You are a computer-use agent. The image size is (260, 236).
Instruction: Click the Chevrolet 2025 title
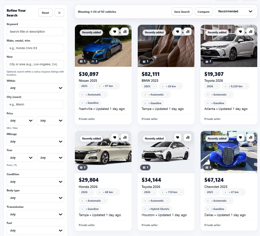point(216,187)
